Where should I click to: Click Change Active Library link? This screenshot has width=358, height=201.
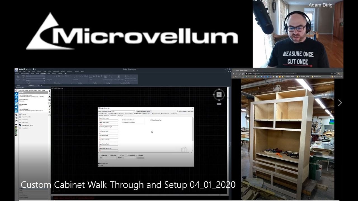pyautogui.click(x=27, y=125)
